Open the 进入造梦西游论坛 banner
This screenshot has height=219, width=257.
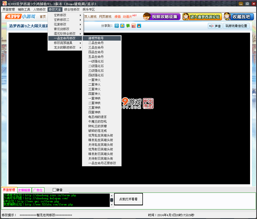tap(202, 16)
